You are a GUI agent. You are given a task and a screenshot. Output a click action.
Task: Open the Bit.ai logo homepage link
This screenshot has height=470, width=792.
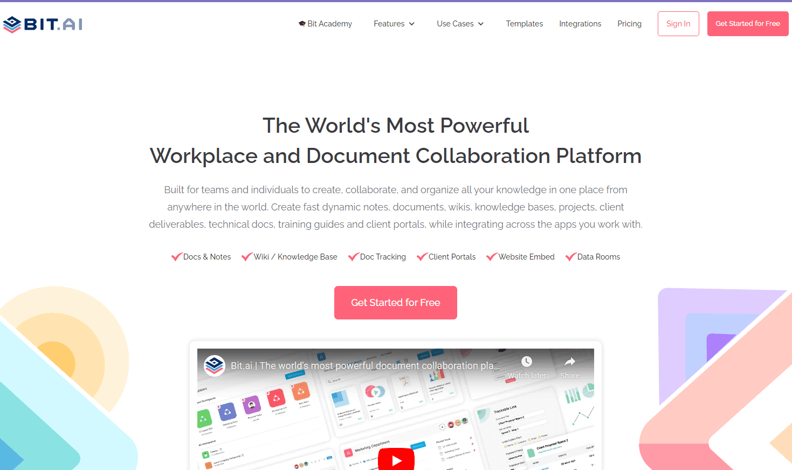[x=43, y=24]
